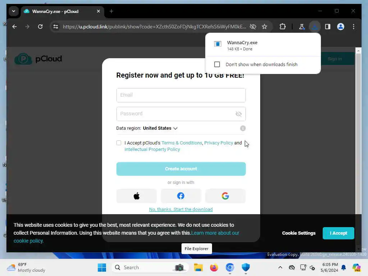Image resolution: width=368 pixels, height=276 pixels.
Task: Reload the pCloud page
Action: pyautogui.click(x=40, y=27)
